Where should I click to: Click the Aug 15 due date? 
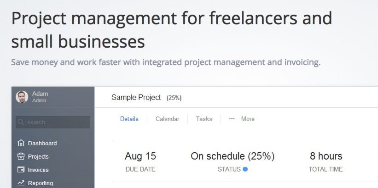point(140,156)
